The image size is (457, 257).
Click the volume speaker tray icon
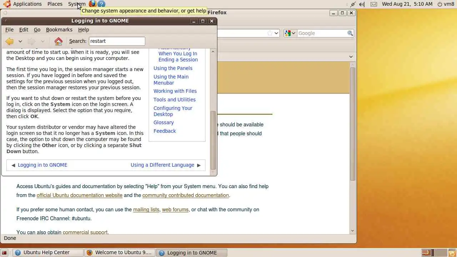tap(362, 4)
